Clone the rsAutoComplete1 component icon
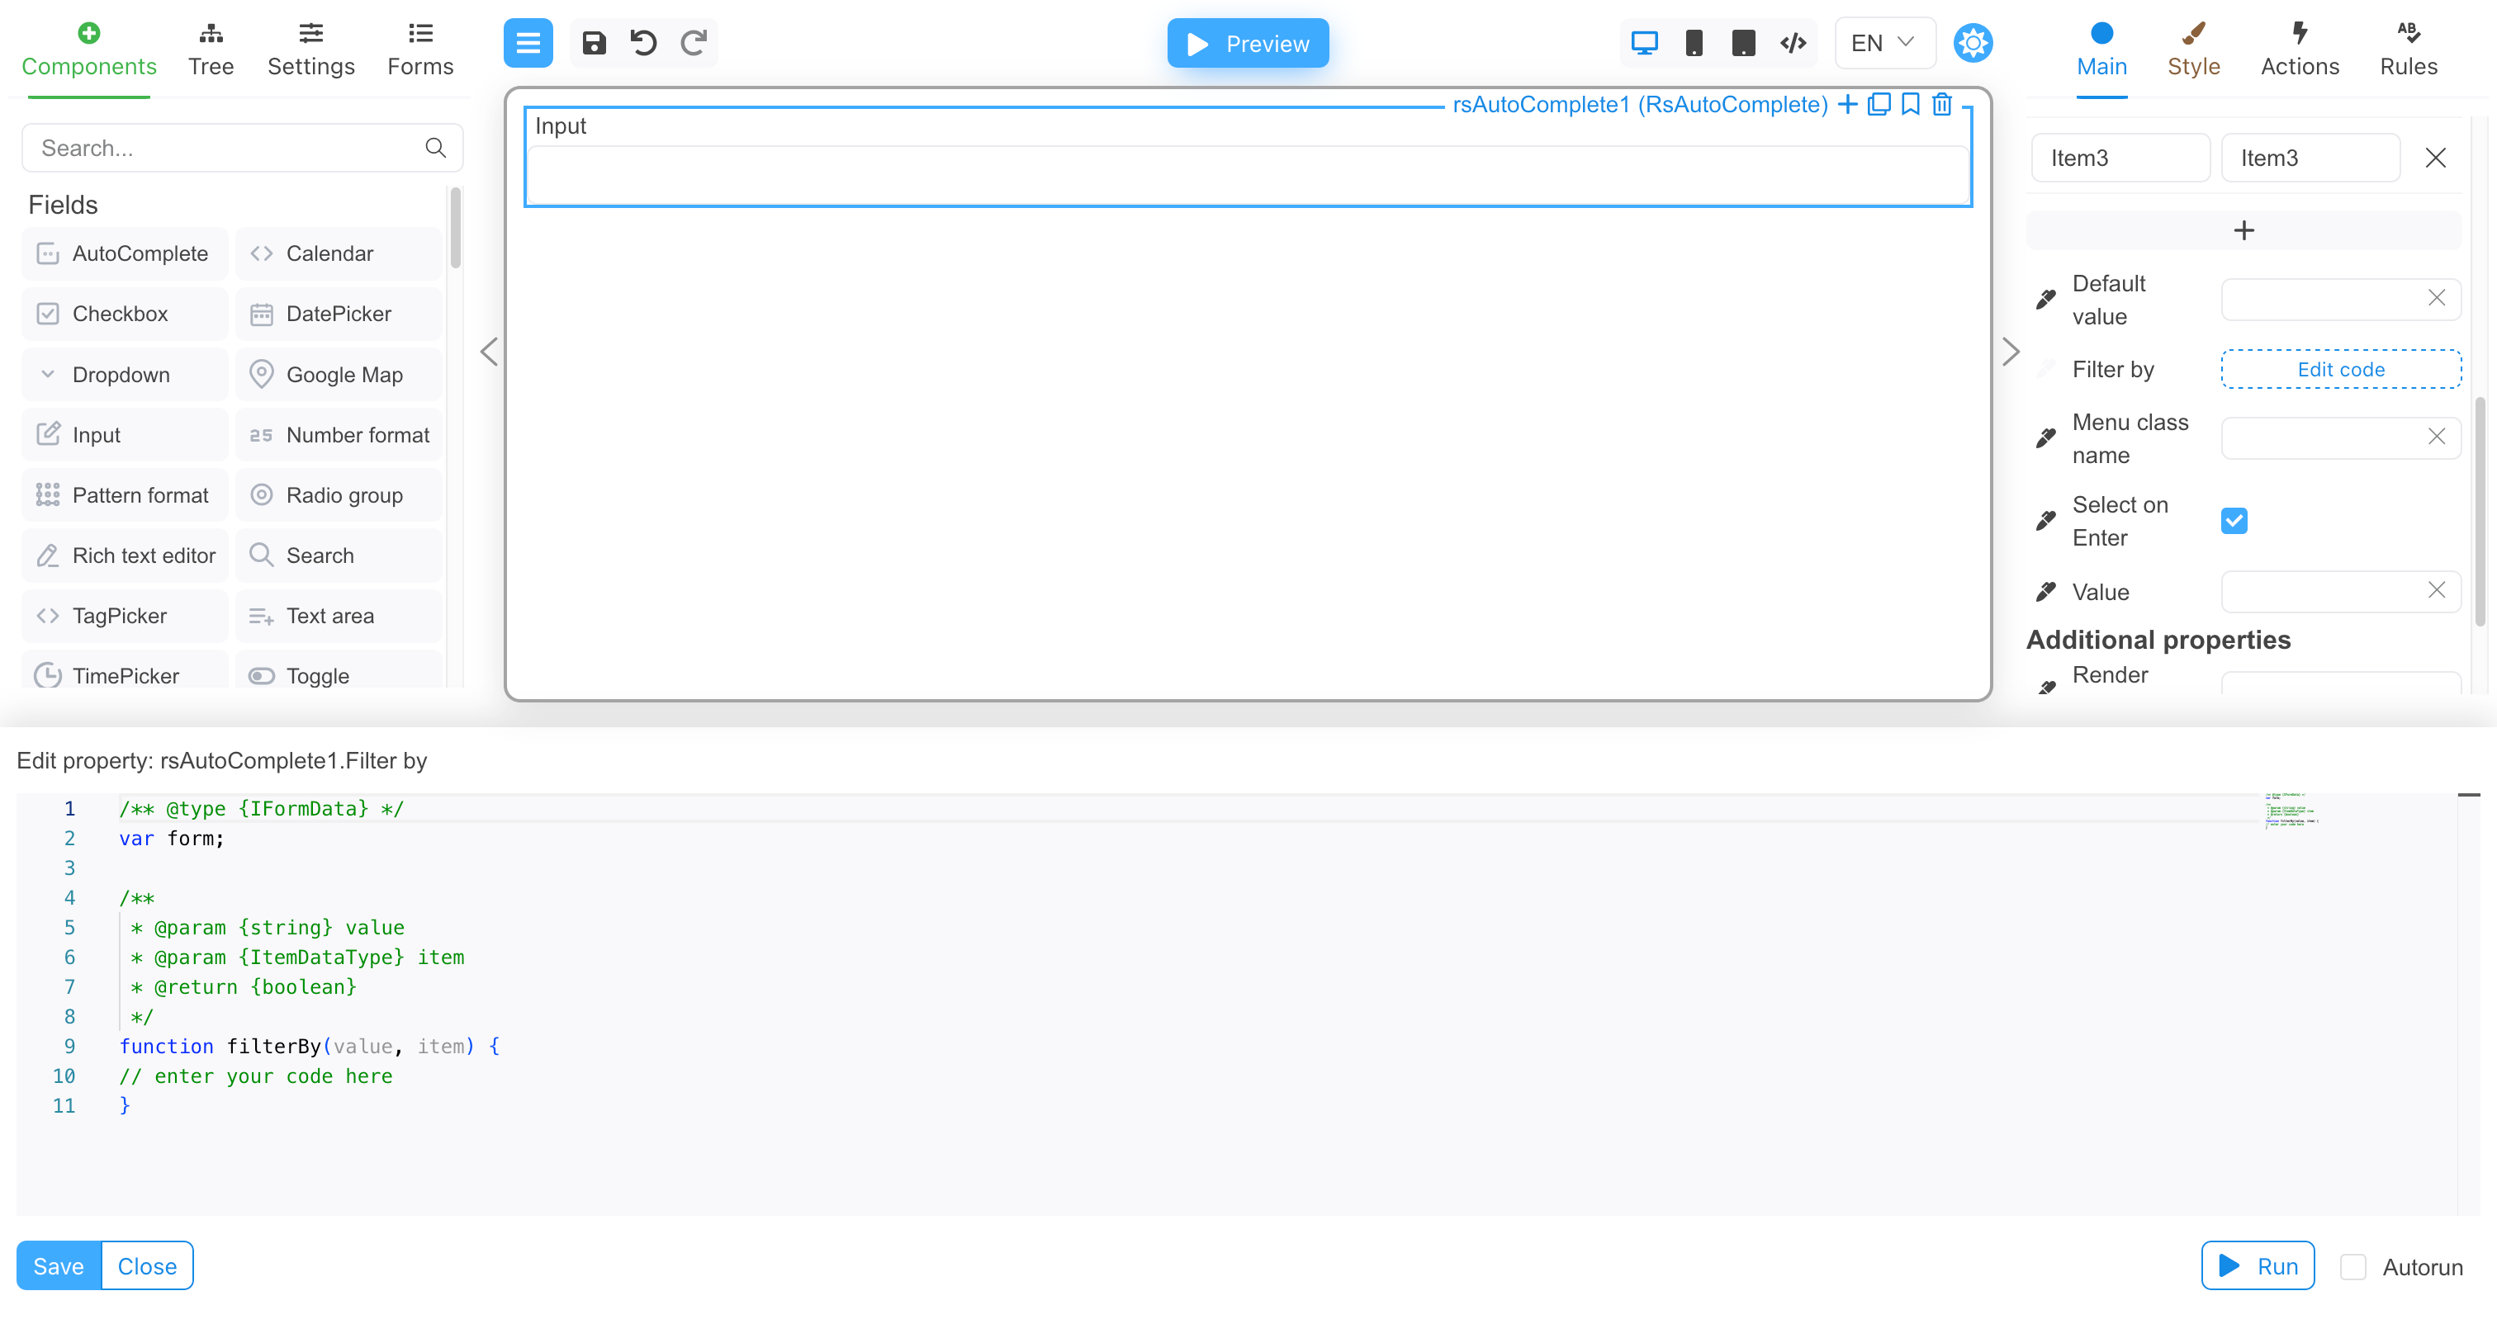The width and height of the screenshot is (2497, 1324). tap(1879, 105)
